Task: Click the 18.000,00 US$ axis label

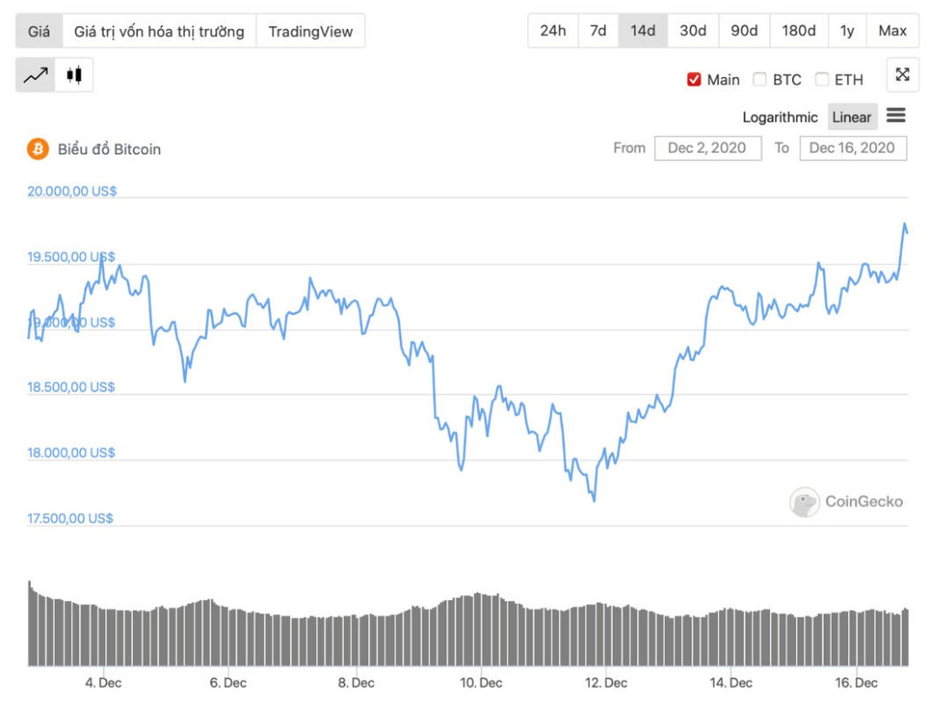Action: [x=71, y=453]
